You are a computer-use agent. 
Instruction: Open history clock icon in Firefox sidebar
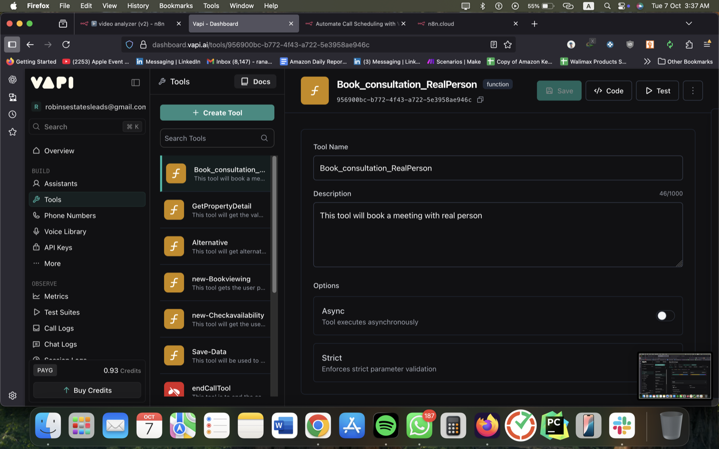pyautogui.click(x=12, y=115)
